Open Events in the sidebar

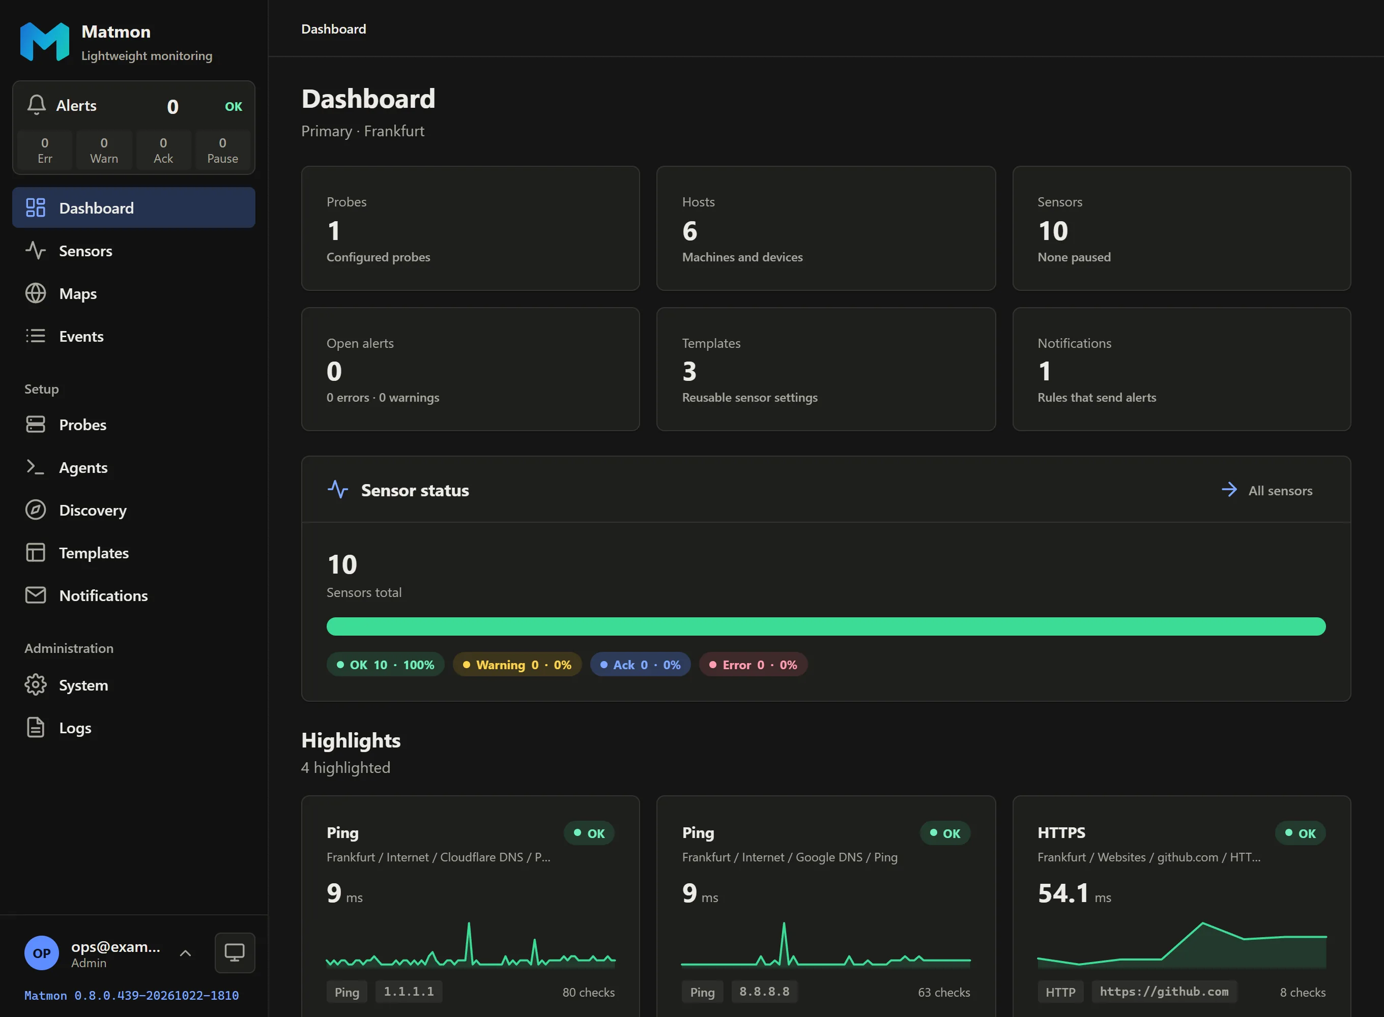134,336
